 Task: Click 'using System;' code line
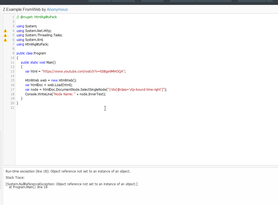(x=27, y=26)
